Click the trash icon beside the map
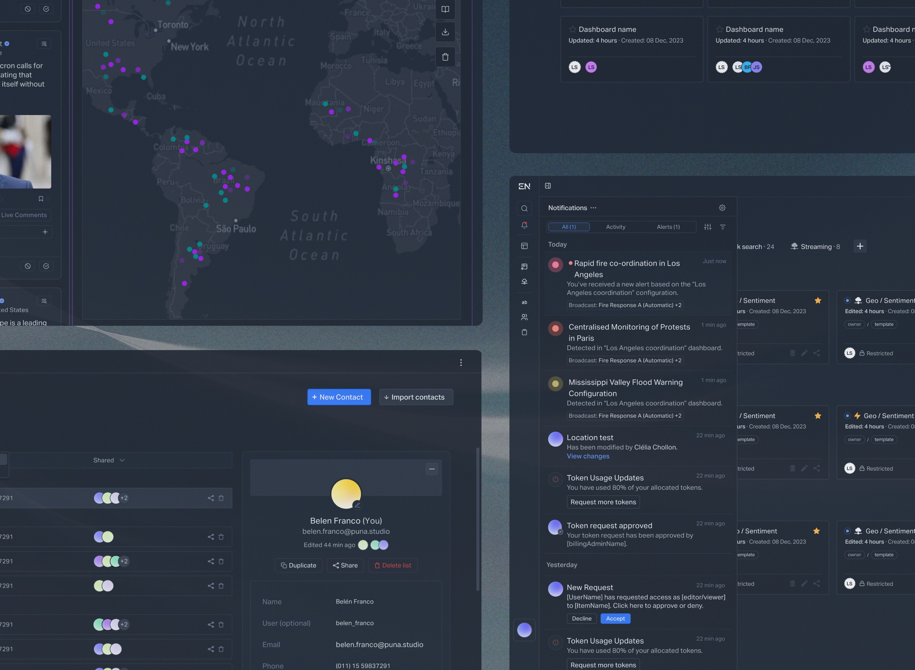This screenshot has height=670, width=915. [x=445, y=57]
